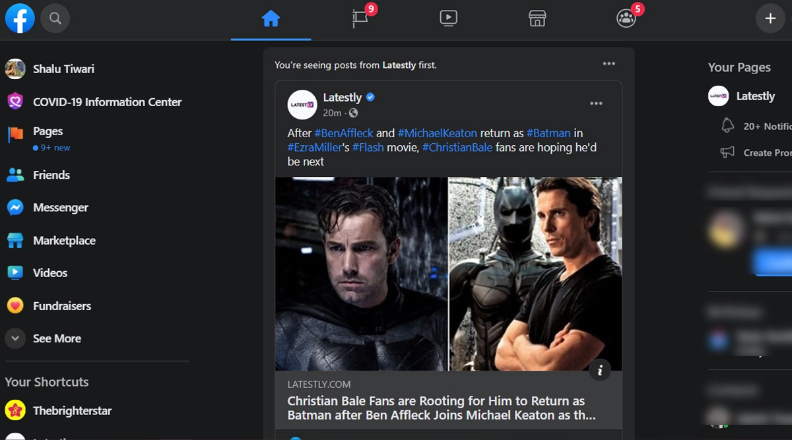Click the plus Create button
The image size is (792, 440).
[770, 19]
